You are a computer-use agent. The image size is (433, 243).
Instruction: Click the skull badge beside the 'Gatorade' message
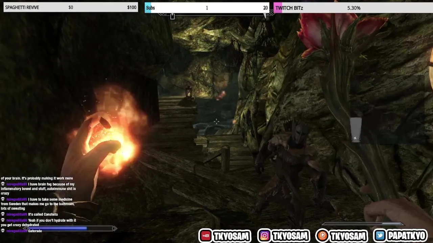(3, 231)
